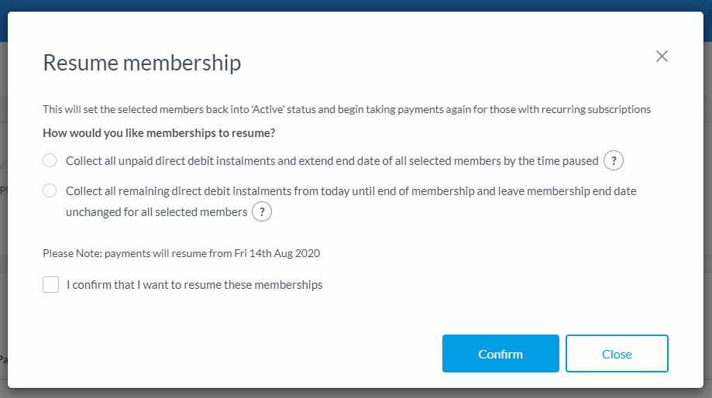Open help for the unchanged end date option
712x398 pixels.
coord(262,211)
